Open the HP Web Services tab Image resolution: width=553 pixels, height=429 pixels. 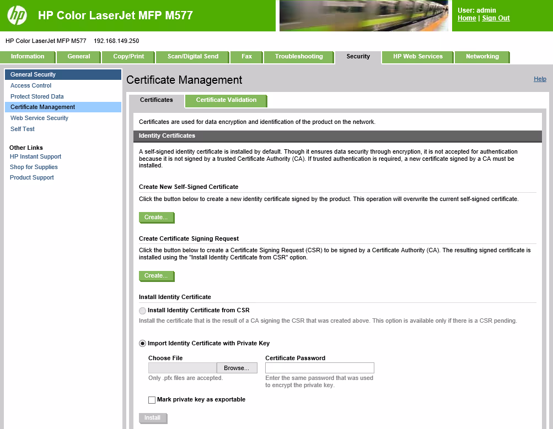point(417,56)
